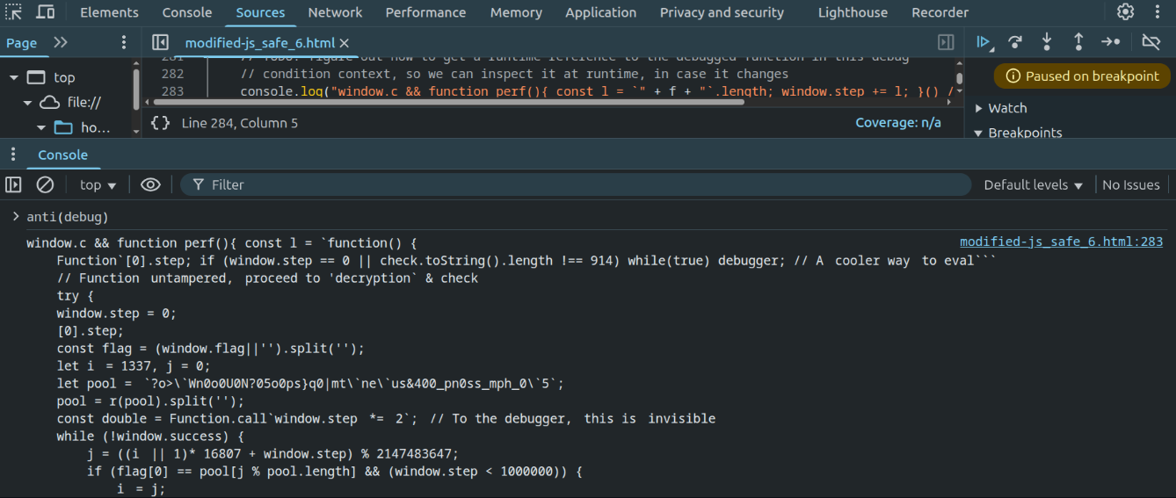Toggle the device toolbar icon

[45, 12]
